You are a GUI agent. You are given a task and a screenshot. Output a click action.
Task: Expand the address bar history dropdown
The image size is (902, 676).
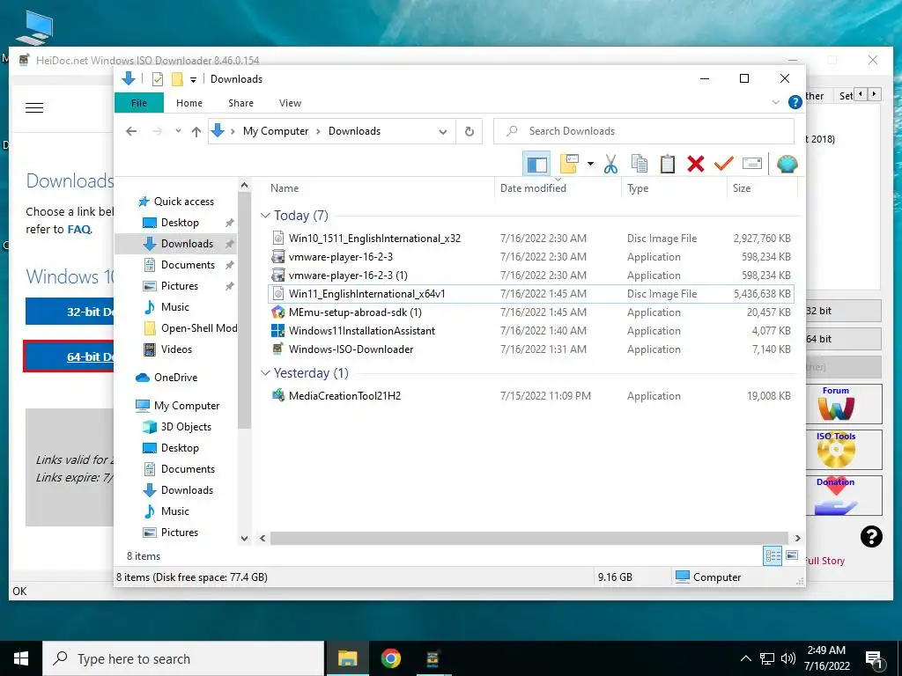point(443,132)
